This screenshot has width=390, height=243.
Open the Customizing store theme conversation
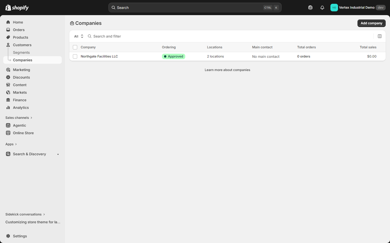(x=33, y=222)
